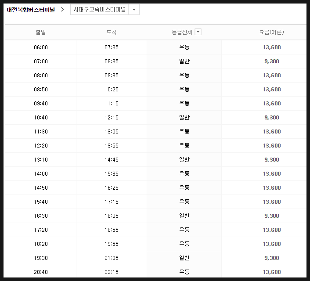Click 일반 grade in the 07:00 row
Screen dimensions: 310x281
[184, 61]
